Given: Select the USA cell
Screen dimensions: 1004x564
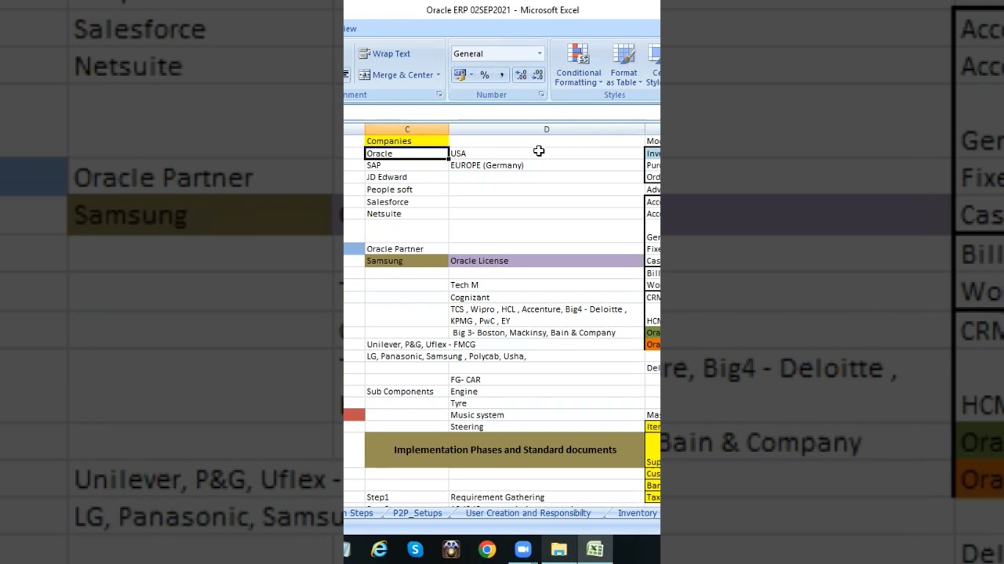Looking at the screenshot, I should click(547, 154).
